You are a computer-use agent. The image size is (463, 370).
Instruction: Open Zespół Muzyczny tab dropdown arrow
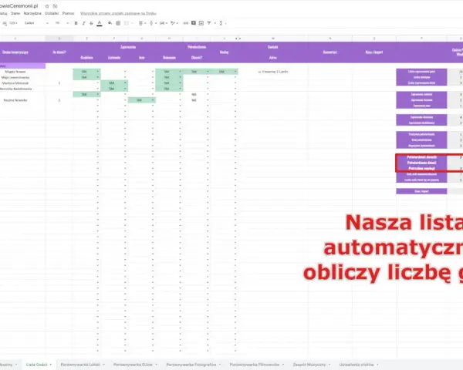point(330,365)
